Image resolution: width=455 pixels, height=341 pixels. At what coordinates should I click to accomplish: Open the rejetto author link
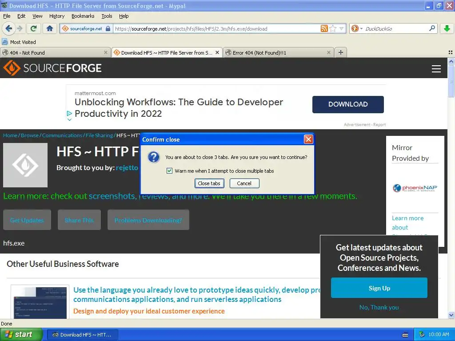pos(127,167)
